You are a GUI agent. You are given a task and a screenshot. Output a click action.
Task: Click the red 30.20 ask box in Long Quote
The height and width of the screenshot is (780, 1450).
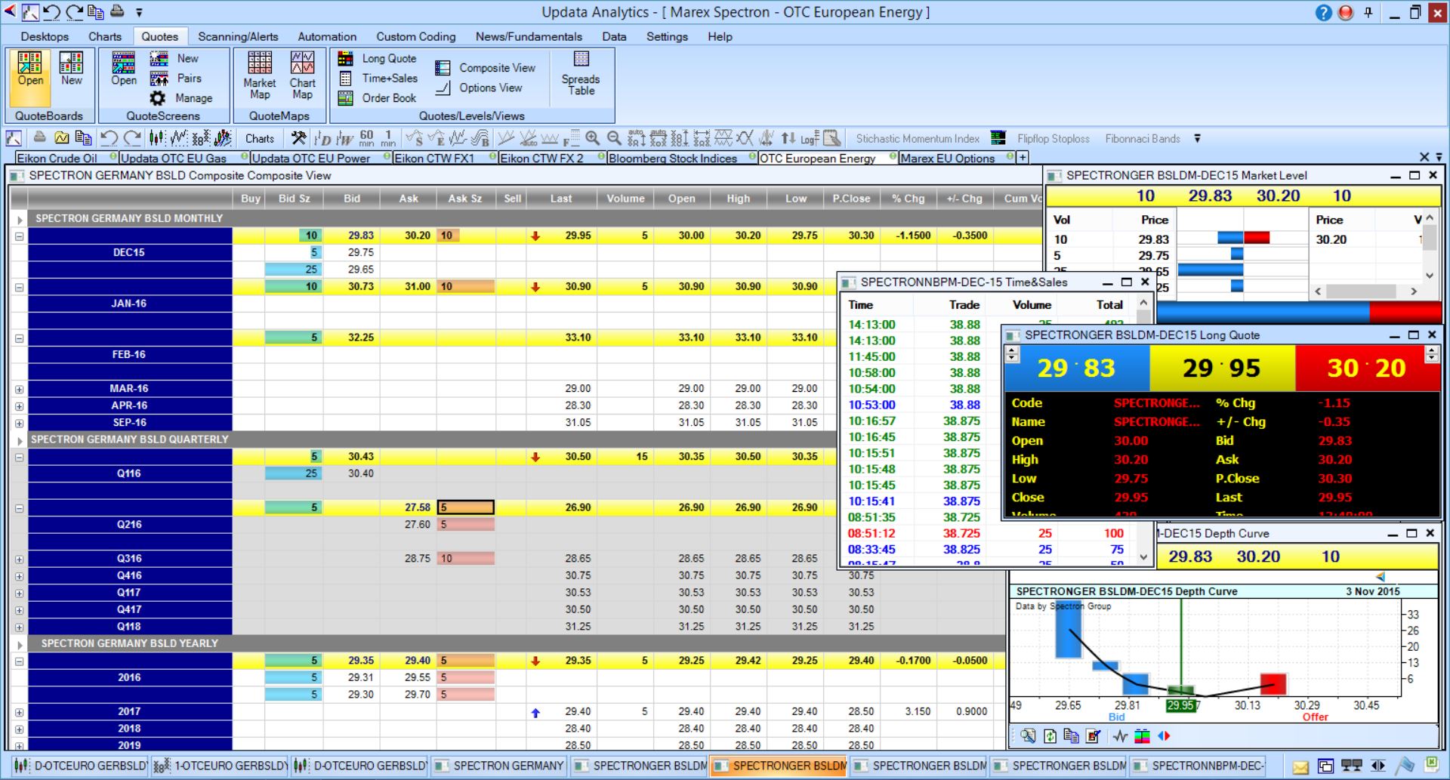click(1366, 368)
